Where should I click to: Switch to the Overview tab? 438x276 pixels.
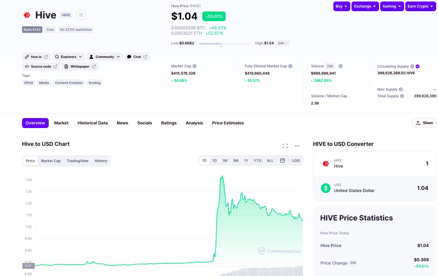point(35,123)
